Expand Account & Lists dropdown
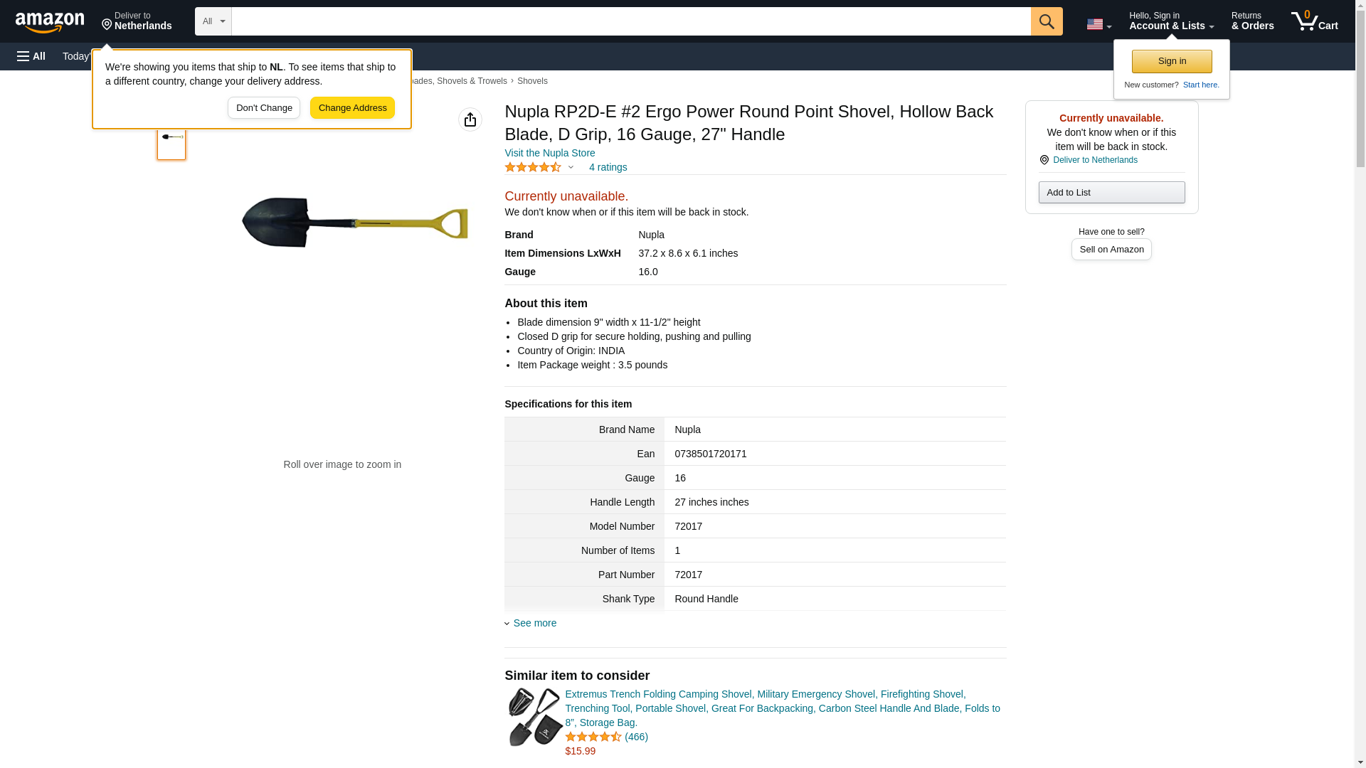 pos(1170,21)
